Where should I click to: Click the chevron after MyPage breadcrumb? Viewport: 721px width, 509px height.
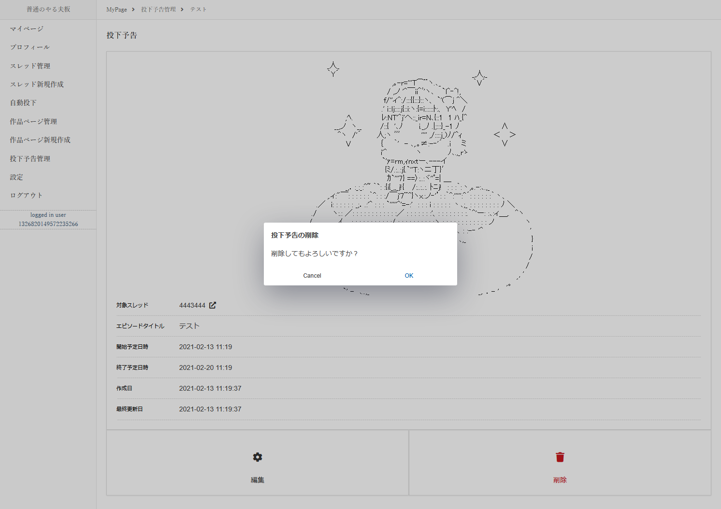[x=132, y=9]
